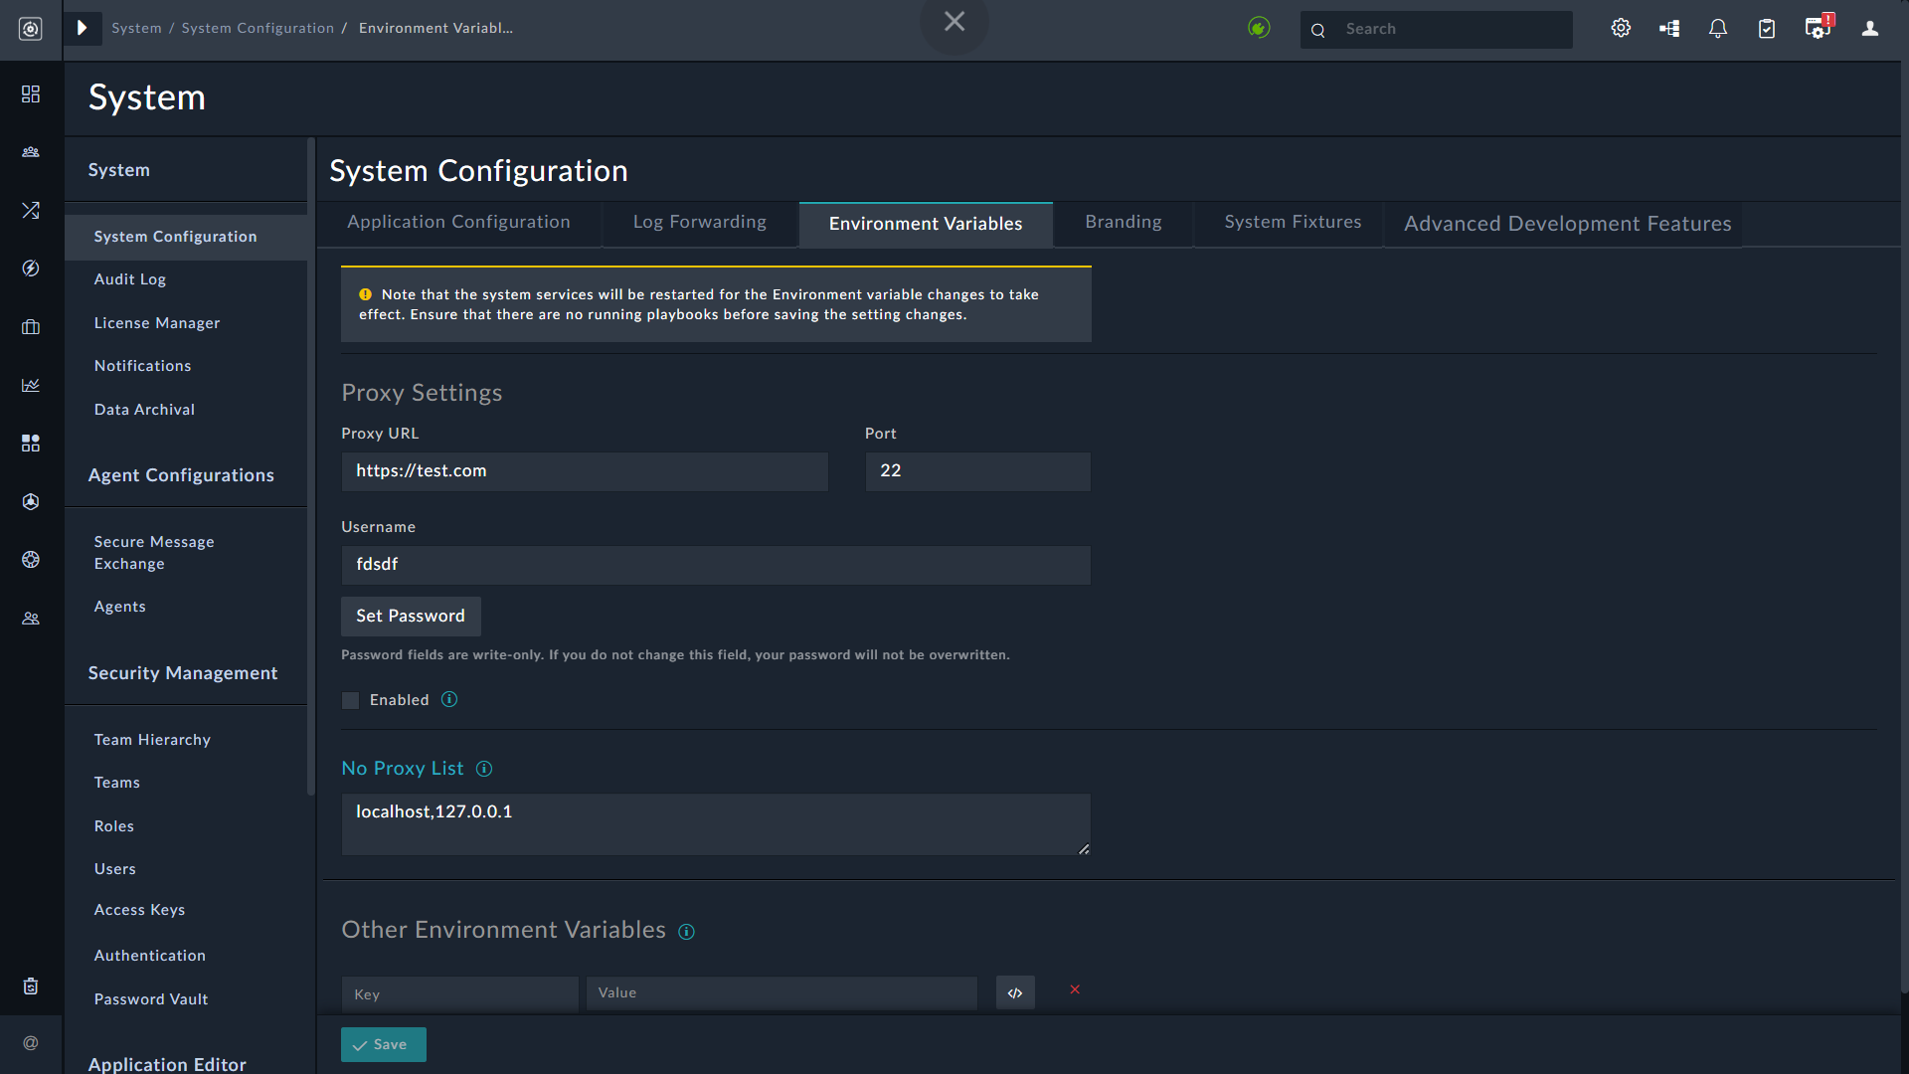Open the clipboard icon near rail bottom

(x=31, y=985)
